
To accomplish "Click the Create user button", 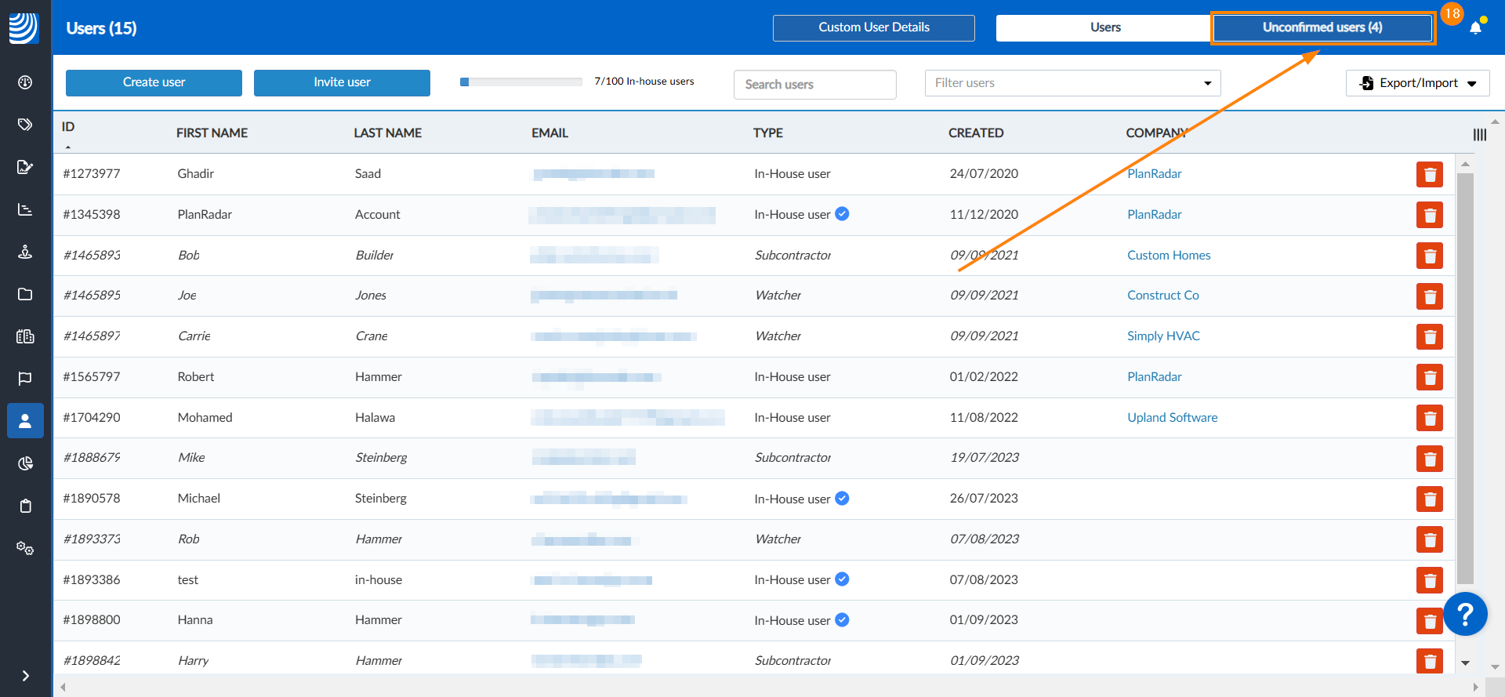I will point(154,82).
